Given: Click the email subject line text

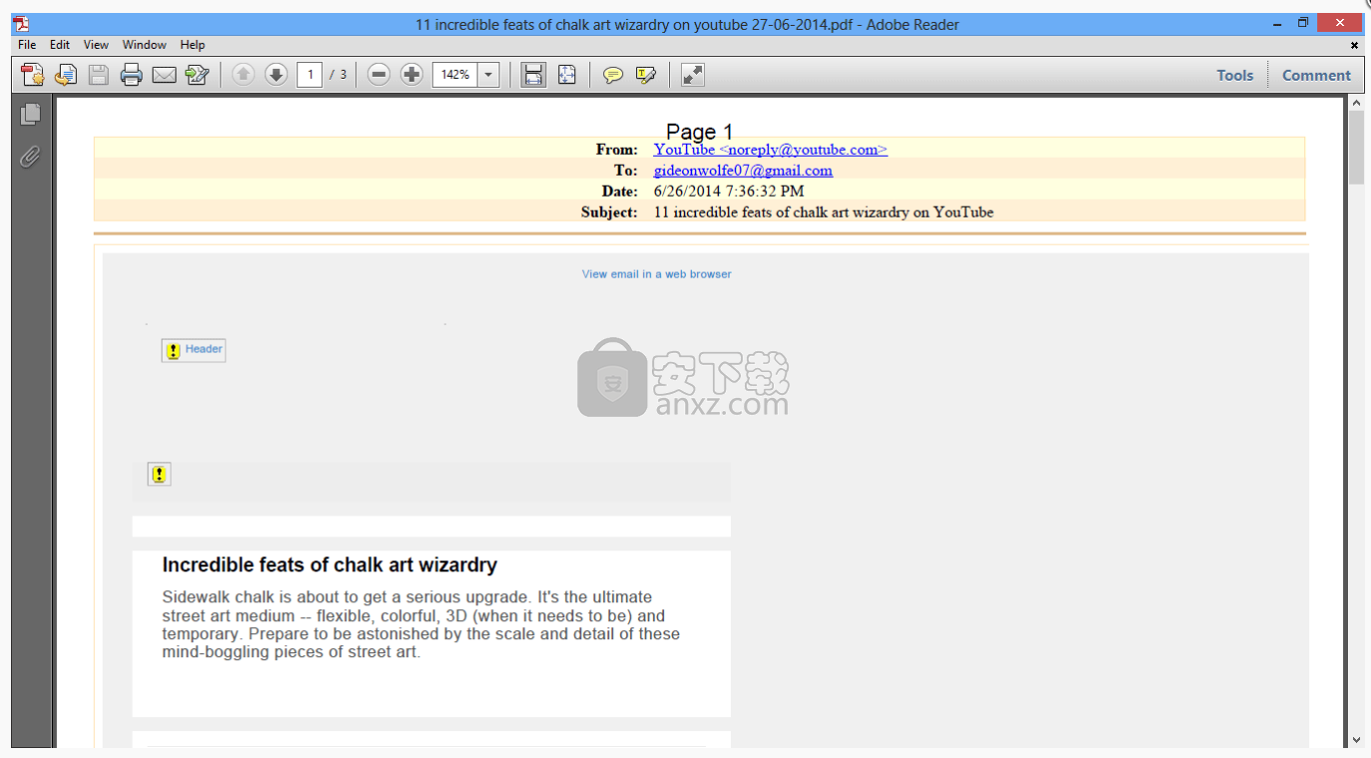Looking at the screenshot, I should click(824, 212).
